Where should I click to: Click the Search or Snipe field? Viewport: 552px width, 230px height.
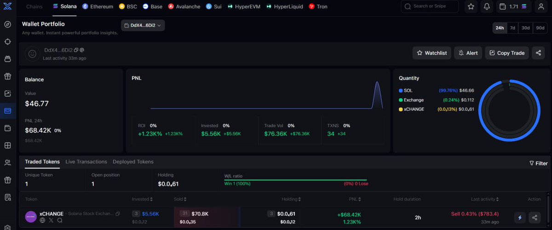(430, 6)
